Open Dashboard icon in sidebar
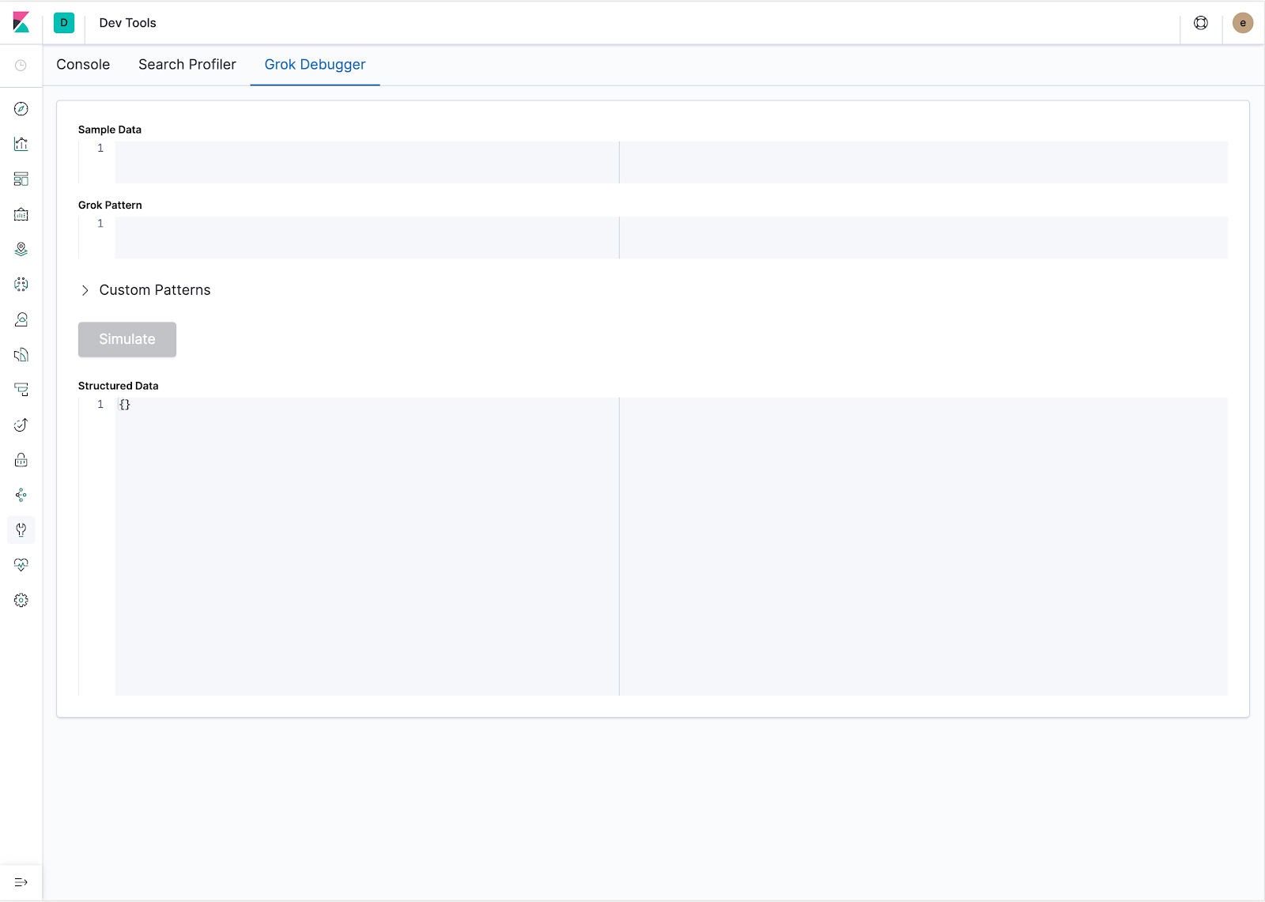 tap(21, 179)
